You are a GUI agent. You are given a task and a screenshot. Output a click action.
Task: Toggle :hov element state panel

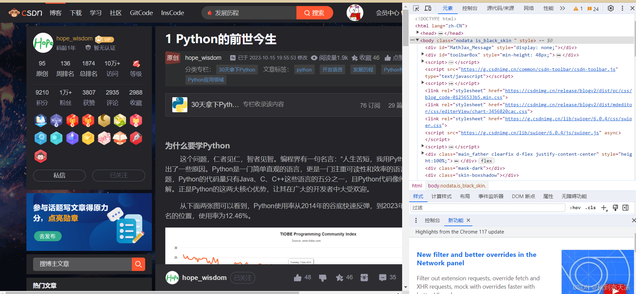[x=575, y=208]
